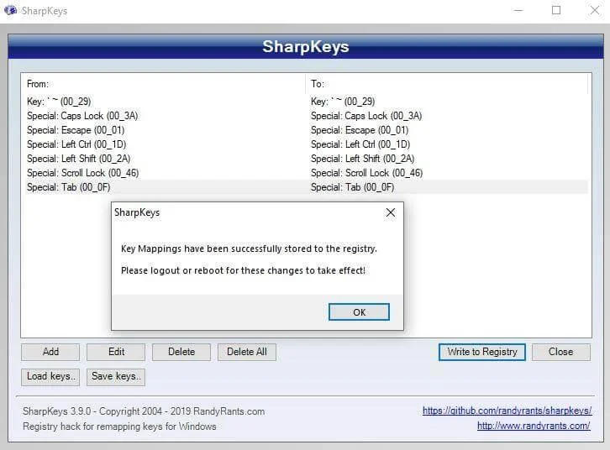The image size is (610, 450).
Task: Select From row Key: ` ~ (00_29)
Action: (x=59, y=102)
